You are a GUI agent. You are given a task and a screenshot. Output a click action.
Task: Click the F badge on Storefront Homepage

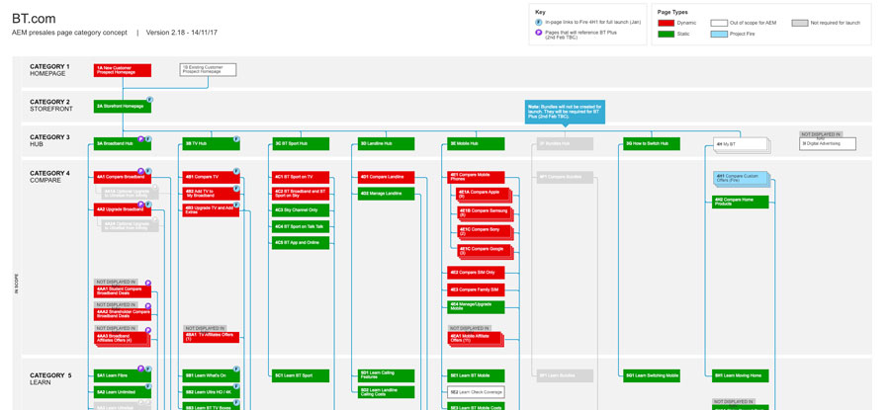[x=149, y=100]
